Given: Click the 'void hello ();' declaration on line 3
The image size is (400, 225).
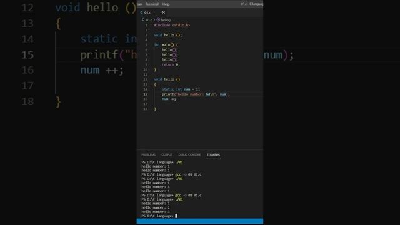Looking at the screenshot, I should click(168, 35).
